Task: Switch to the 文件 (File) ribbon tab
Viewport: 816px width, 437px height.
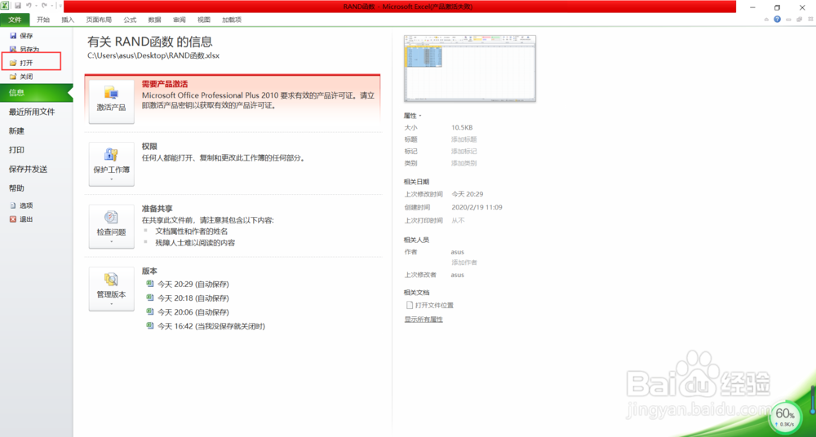Action: [x=15, y=20]
